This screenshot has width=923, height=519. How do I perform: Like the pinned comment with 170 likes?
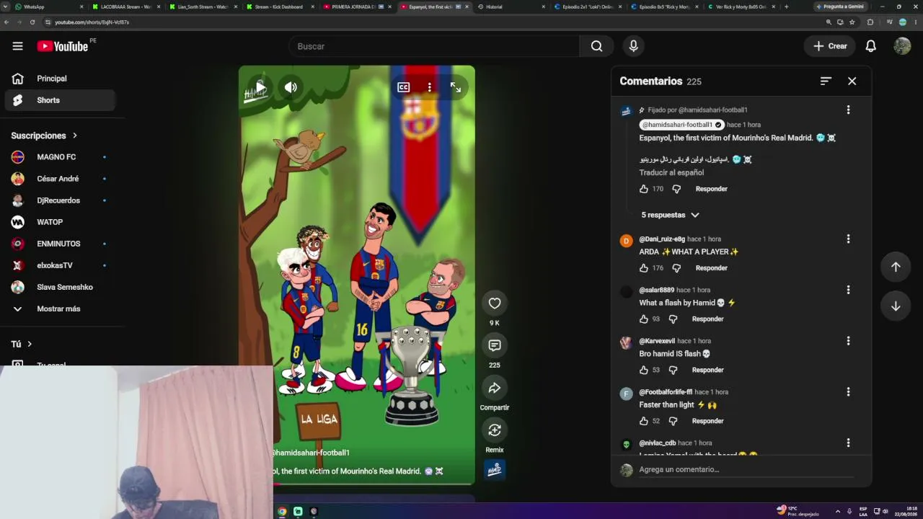(x=644, y=189)
